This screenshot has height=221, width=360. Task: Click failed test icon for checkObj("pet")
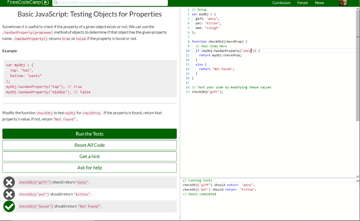pyautogui.click(x=9, y=194)
